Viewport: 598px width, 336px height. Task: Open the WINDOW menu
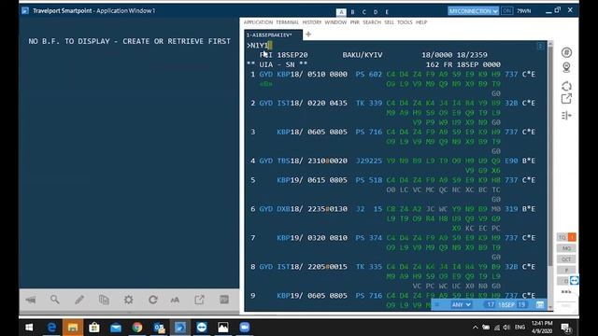(x=335, y=22)
